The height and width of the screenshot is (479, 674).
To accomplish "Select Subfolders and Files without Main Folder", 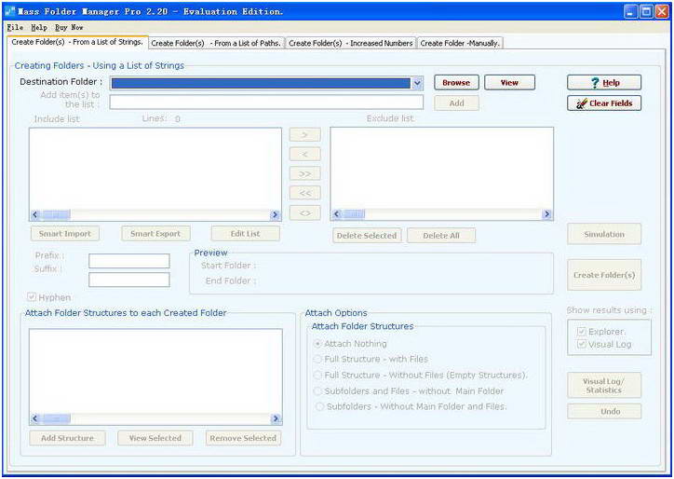I will 318,391.
